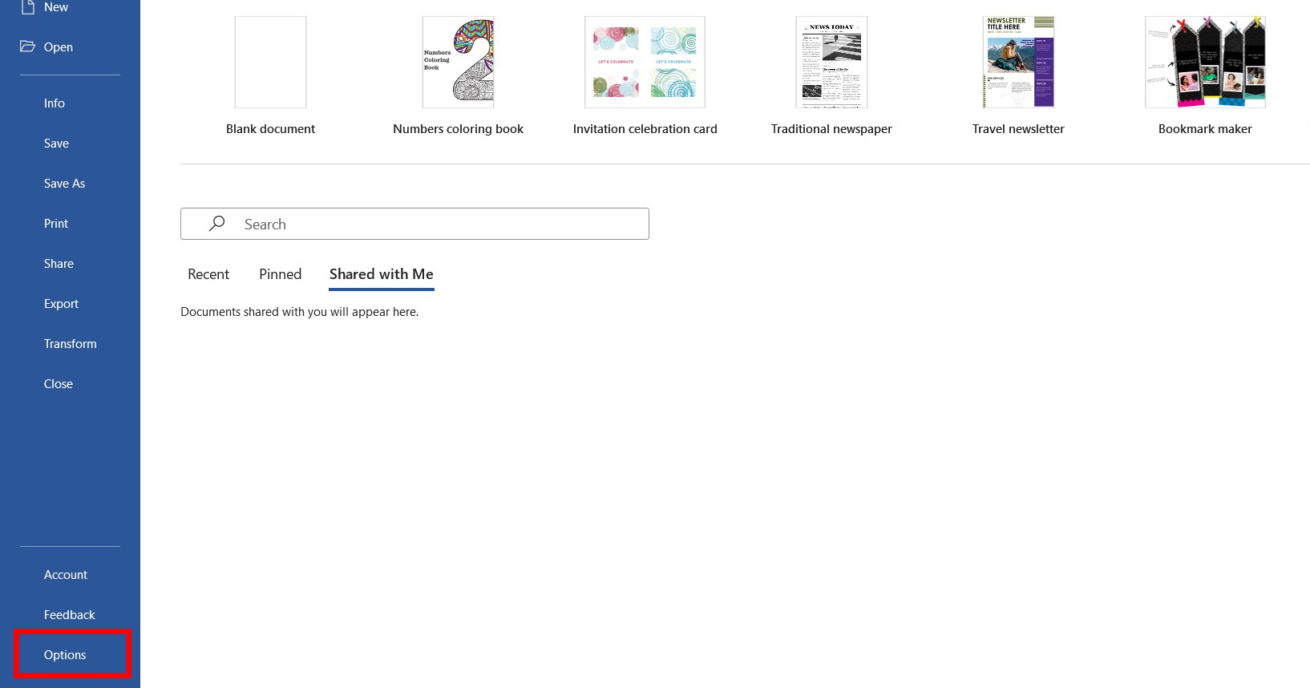
Task: Click the Invitation celebration card caption
Action: point(645,129)
